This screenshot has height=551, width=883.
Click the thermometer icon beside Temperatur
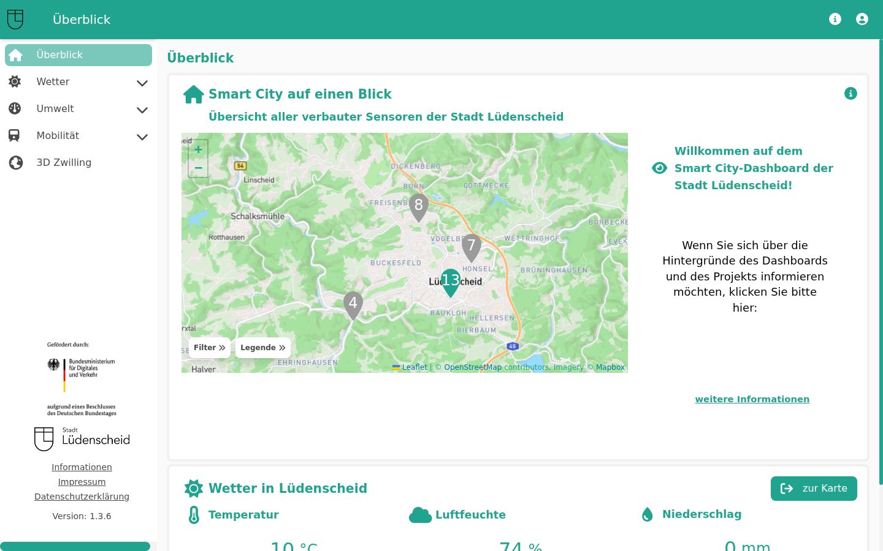coord(194,515)
